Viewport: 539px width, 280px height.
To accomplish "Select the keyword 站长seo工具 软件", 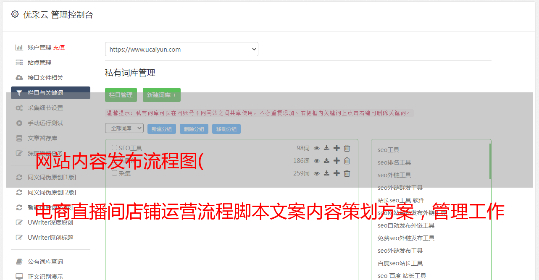I will [401, 200].
